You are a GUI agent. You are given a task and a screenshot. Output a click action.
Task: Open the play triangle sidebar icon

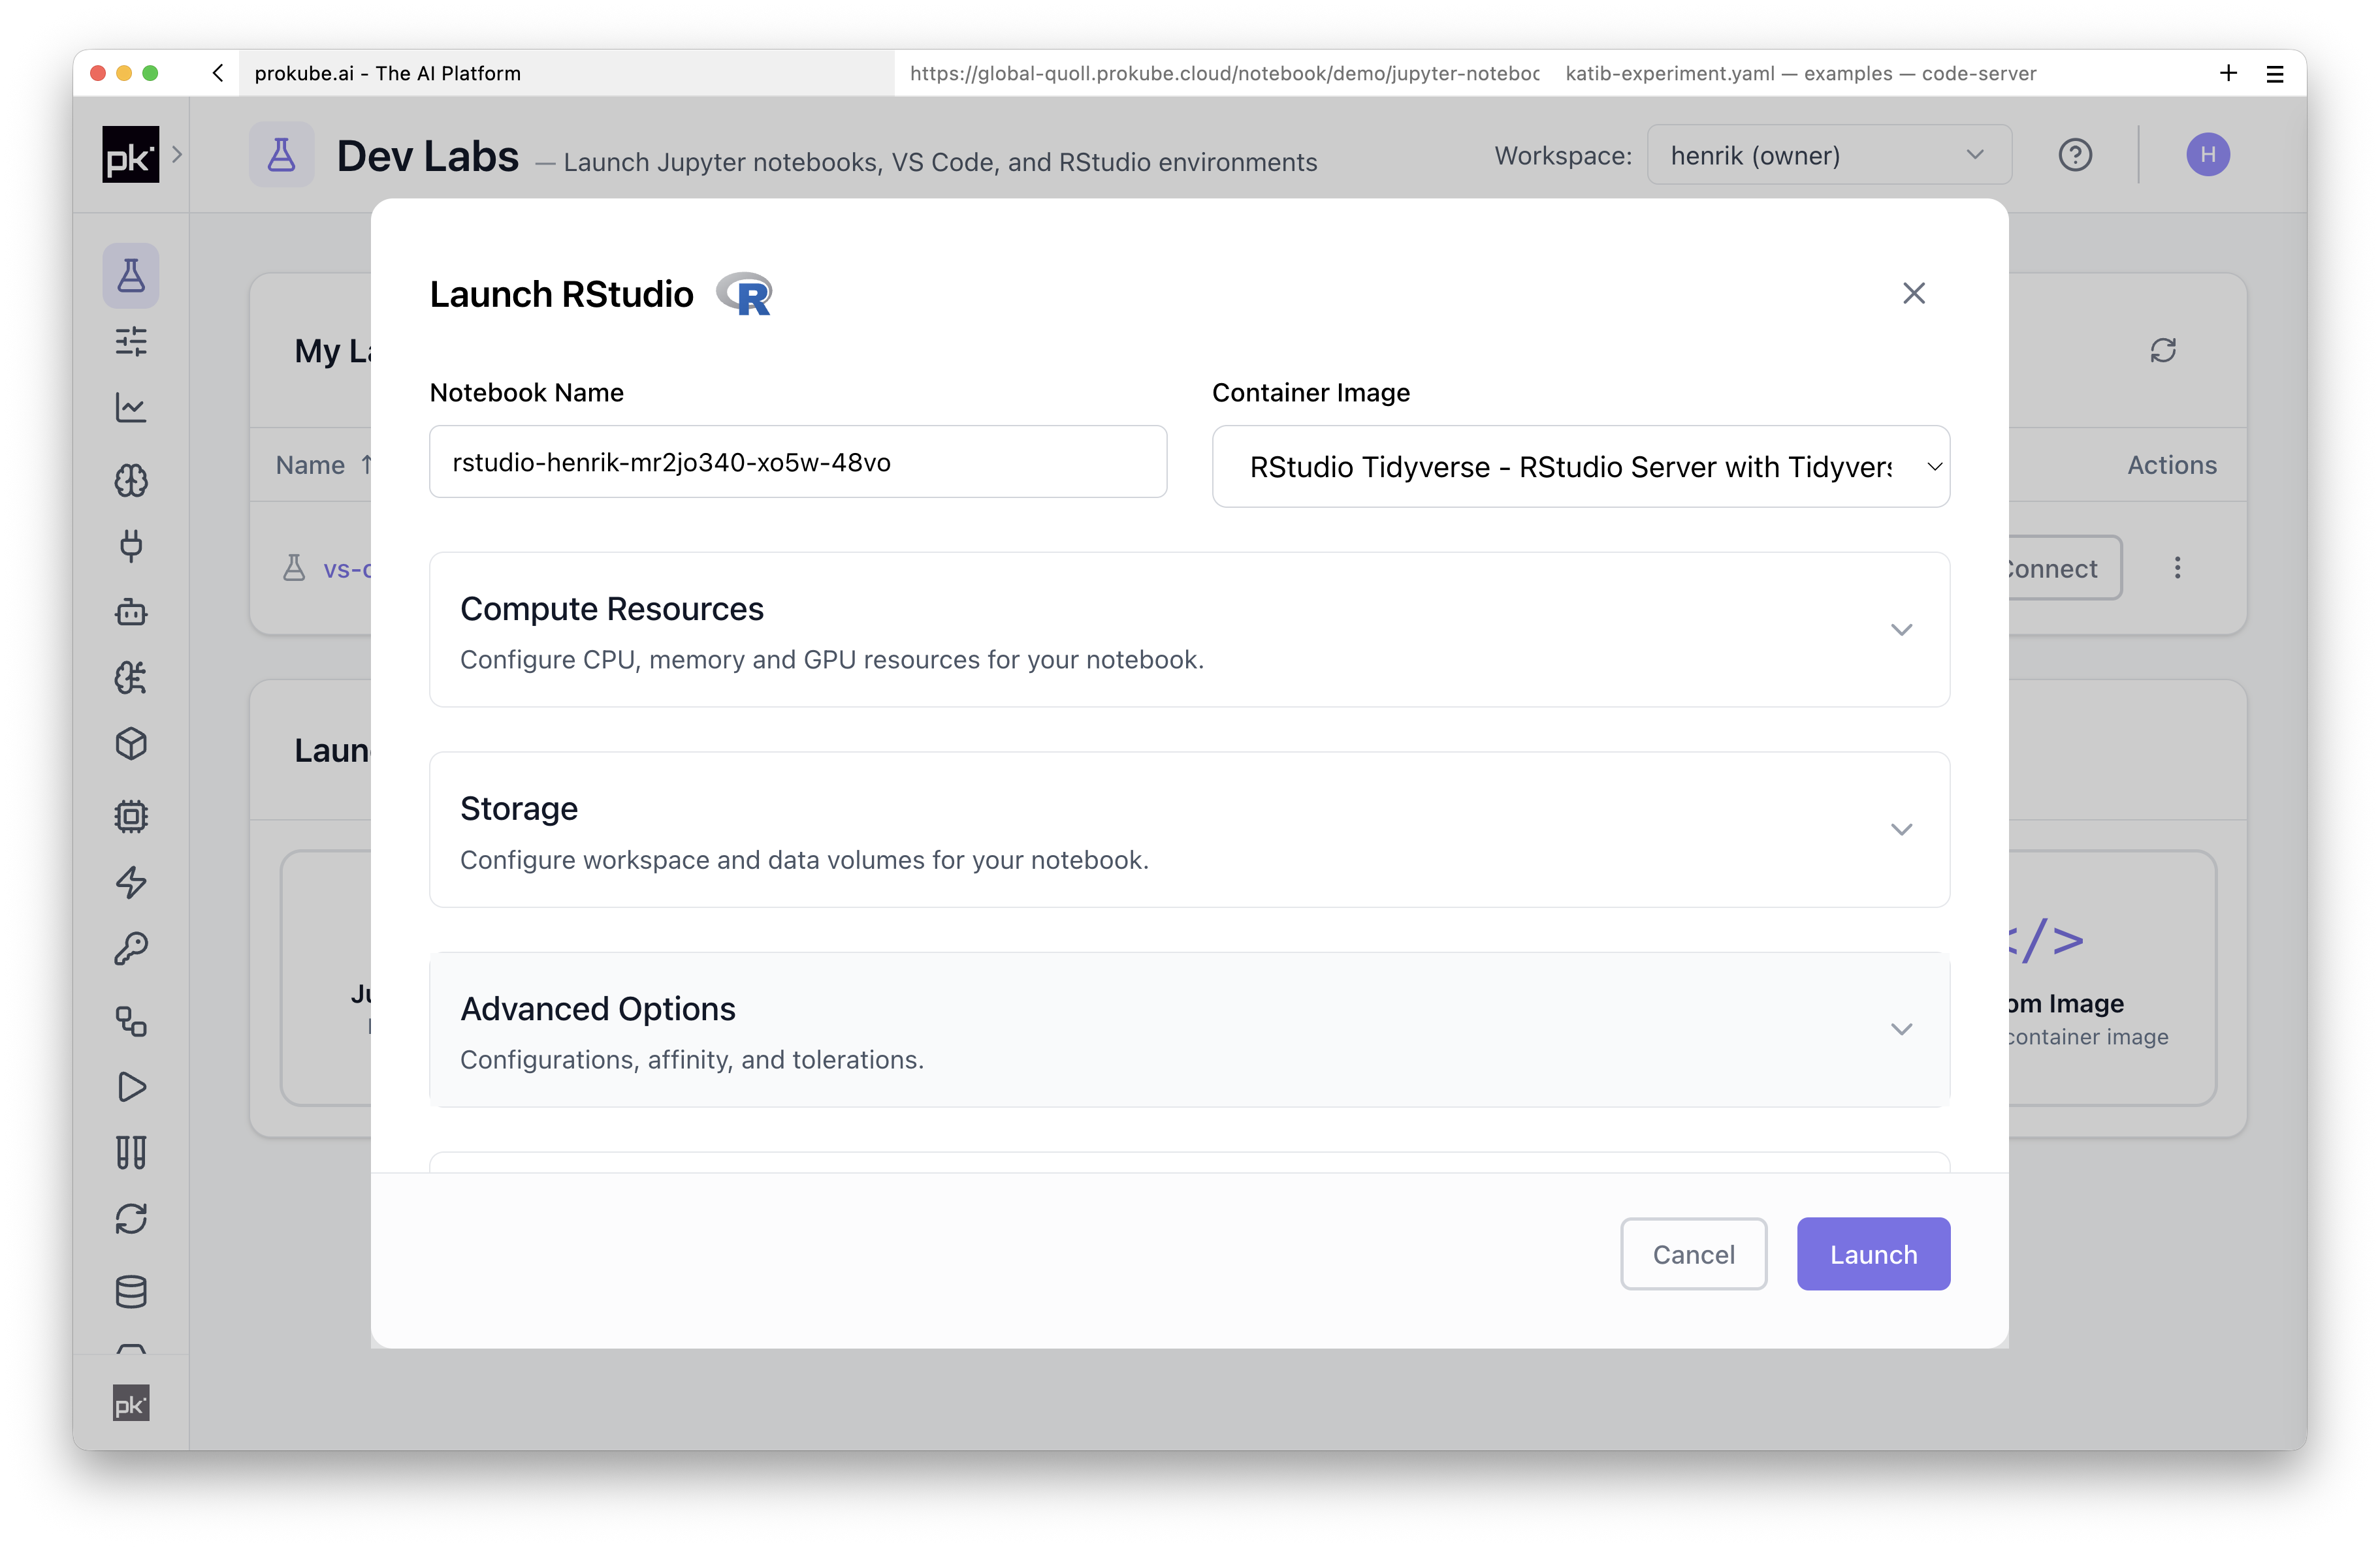[131, 1086]
